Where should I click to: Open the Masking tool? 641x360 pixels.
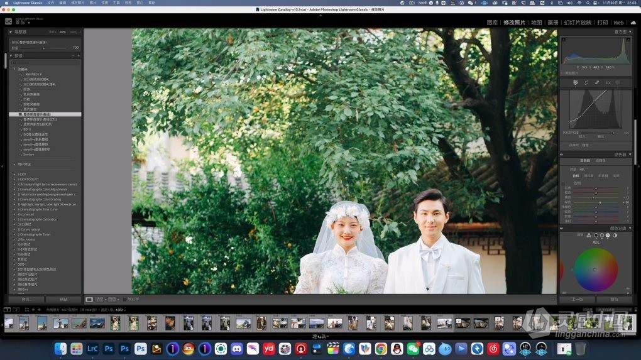(618, 82)
